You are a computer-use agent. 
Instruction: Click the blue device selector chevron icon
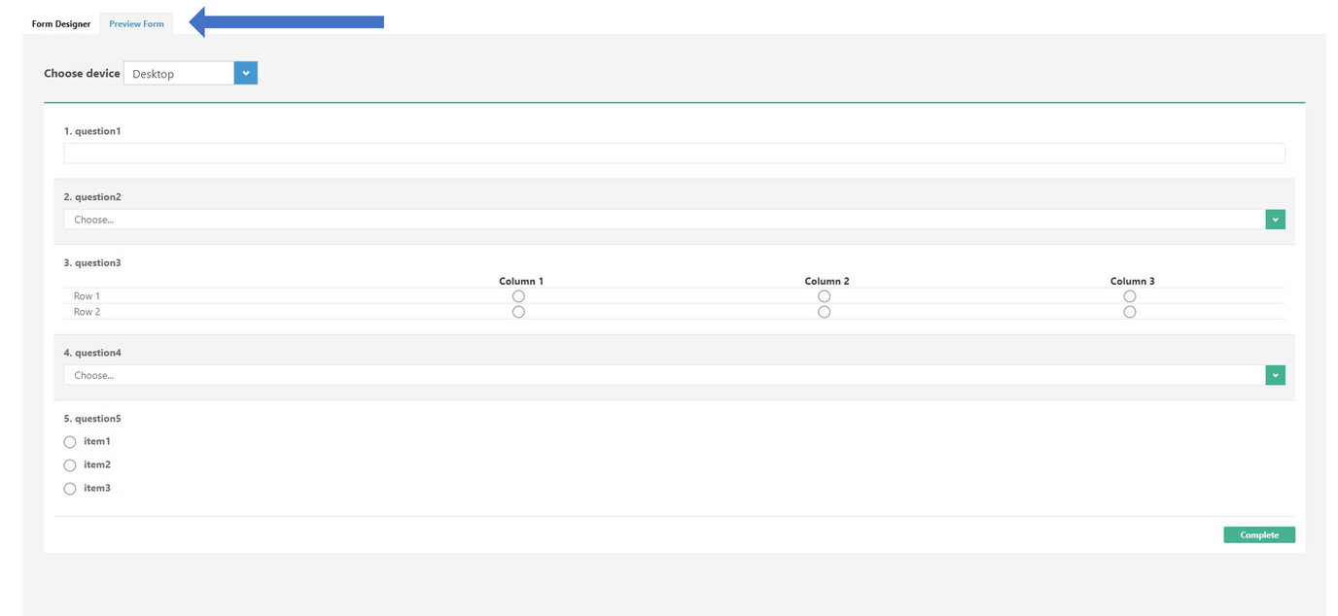[245, 72]
